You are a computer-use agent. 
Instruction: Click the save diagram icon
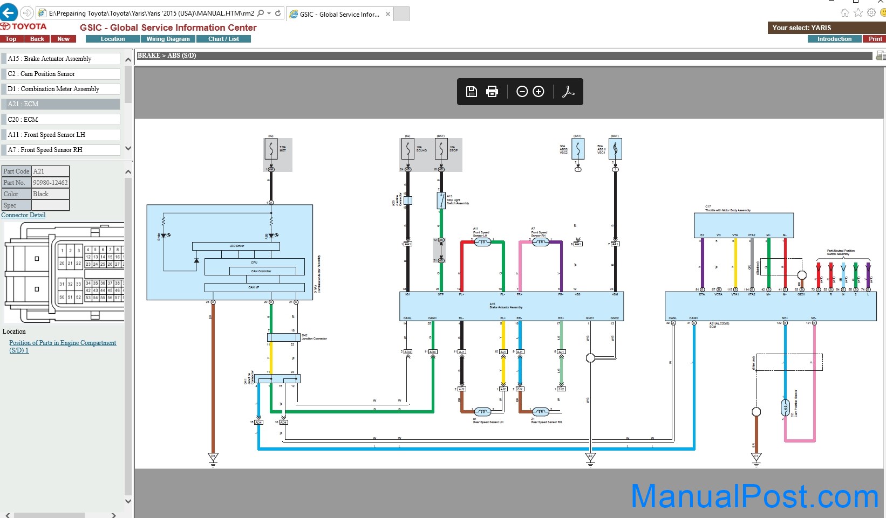click(x=471, y=92)
